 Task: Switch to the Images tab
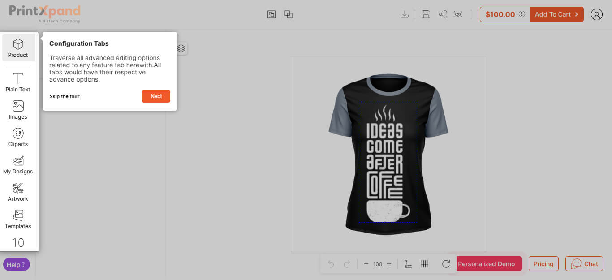tap(18, 110)
